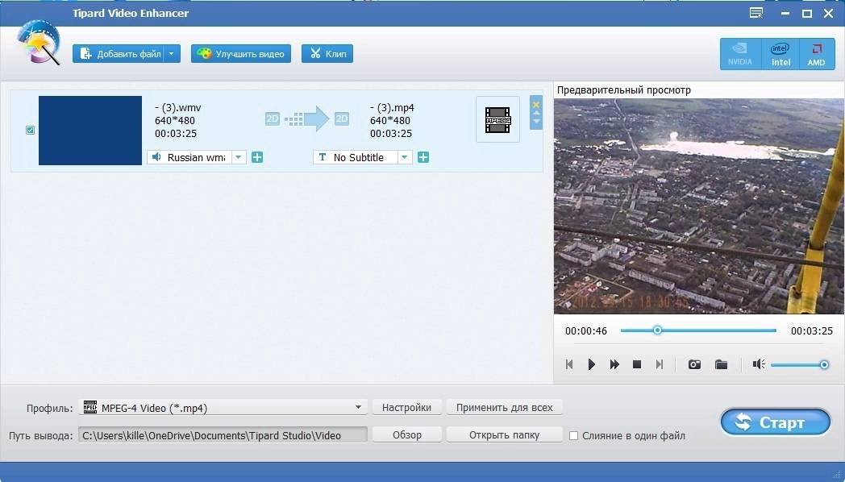Add subtitle with plus icon
The width and height of the screenshot is (845, 482).
coord(423,157)
